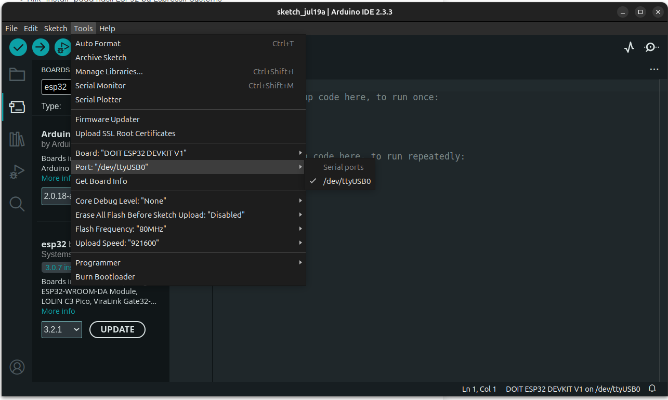Open the Arduino boards 2.0.18 version dropdown

pos(56,196)
